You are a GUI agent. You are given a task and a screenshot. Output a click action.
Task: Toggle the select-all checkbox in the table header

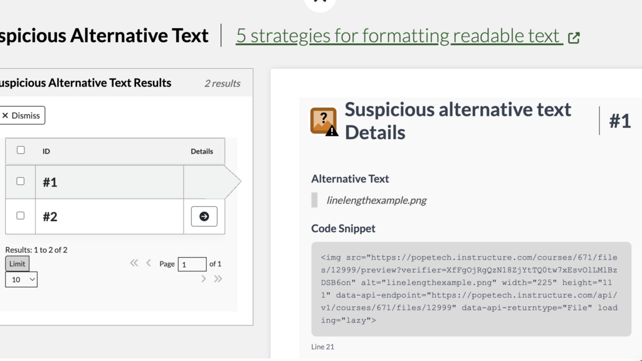[21, 150]
